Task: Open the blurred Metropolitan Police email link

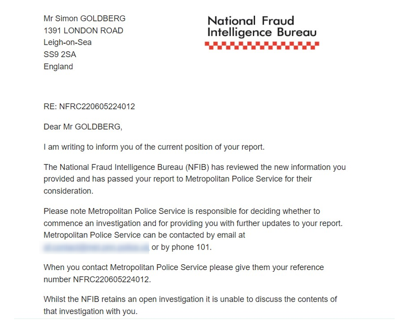Action: point(96,247)
